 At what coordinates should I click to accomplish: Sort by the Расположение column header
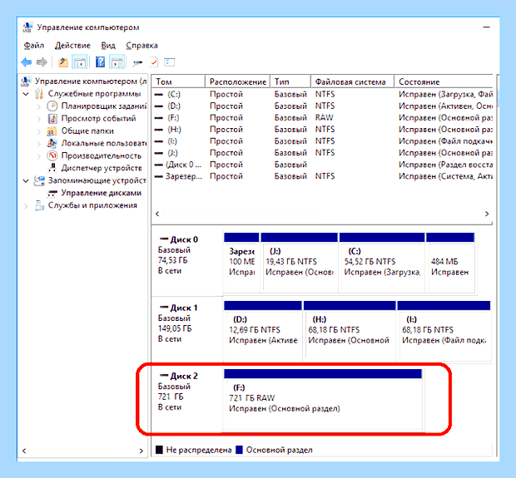237,81
